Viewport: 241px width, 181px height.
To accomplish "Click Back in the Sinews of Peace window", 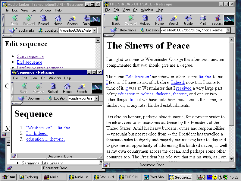I will 116,20.
